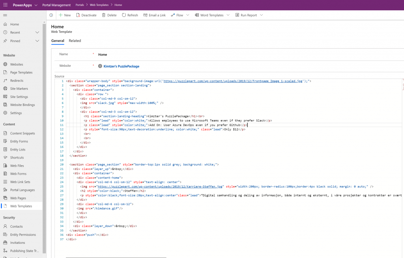Click the Web Forms icon
404x258 pixels.
pos(5,174)
